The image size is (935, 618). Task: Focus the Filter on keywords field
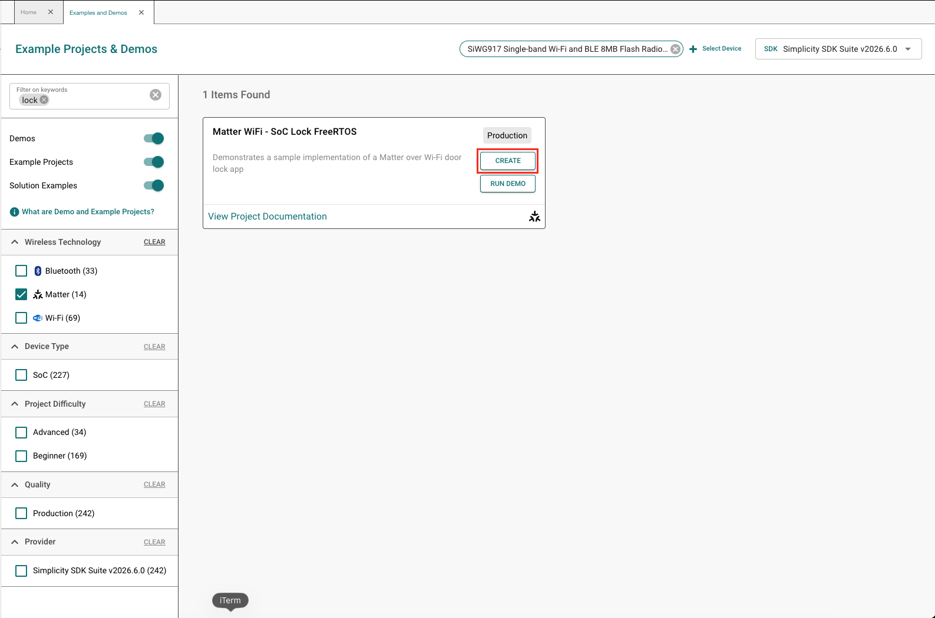click(x=90, y=96)
